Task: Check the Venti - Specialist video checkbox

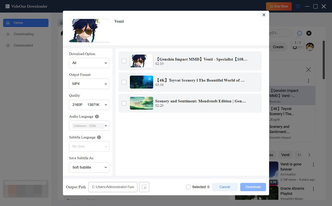Action: [124, 61]
